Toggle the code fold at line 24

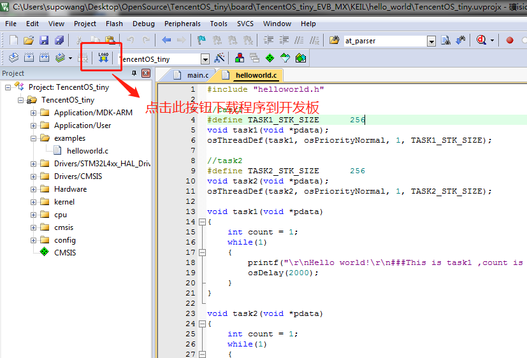[x=202, y=324]
